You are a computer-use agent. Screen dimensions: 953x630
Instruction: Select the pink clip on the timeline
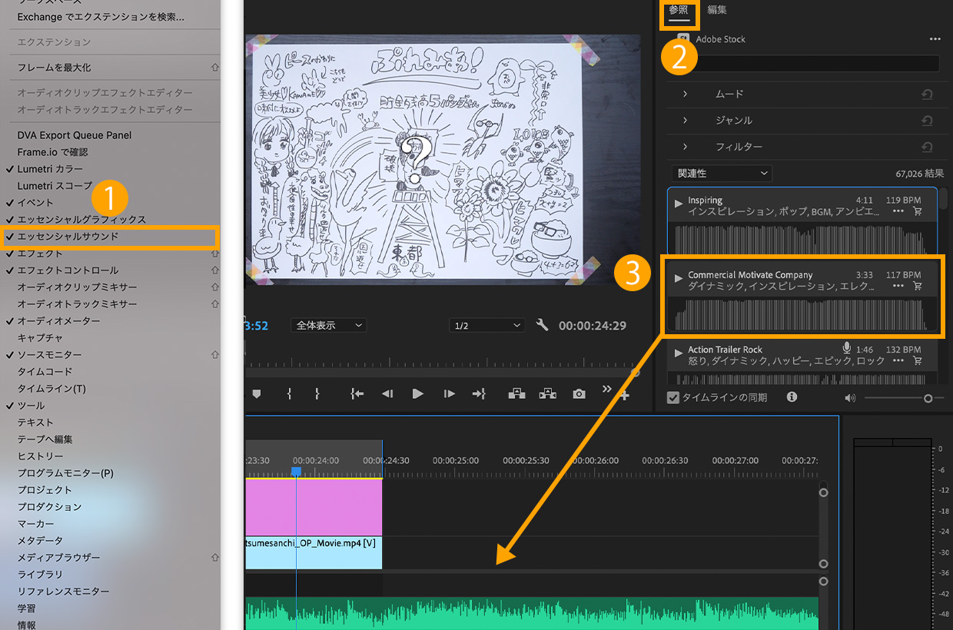click(314, 507)
